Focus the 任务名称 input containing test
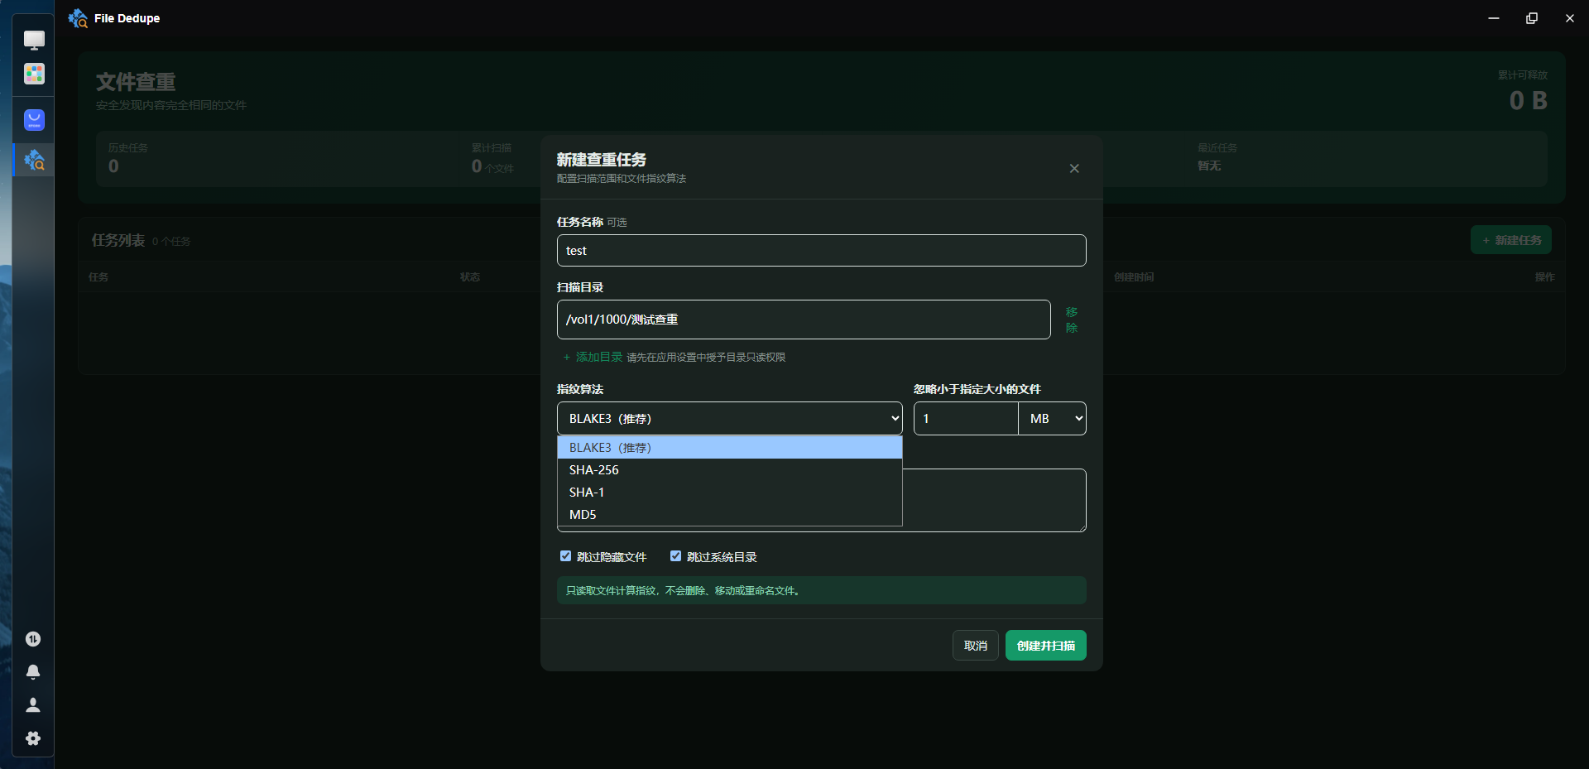This screenshot has width=1589, height=769. coord(821,251)
